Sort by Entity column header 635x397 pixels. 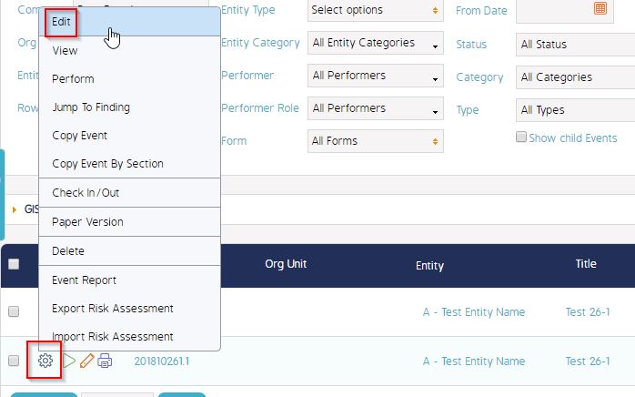click(429, 266)
